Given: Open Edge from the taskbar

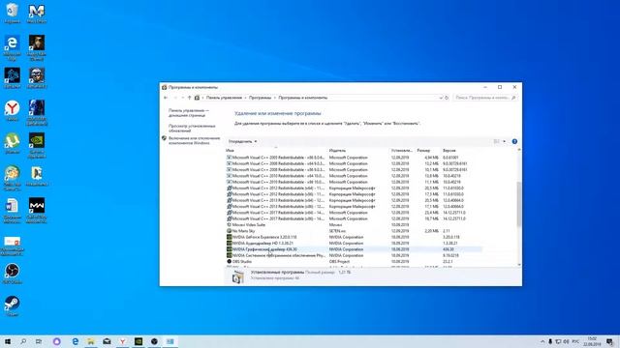Looking at the screenshot, I should (76, 341).
